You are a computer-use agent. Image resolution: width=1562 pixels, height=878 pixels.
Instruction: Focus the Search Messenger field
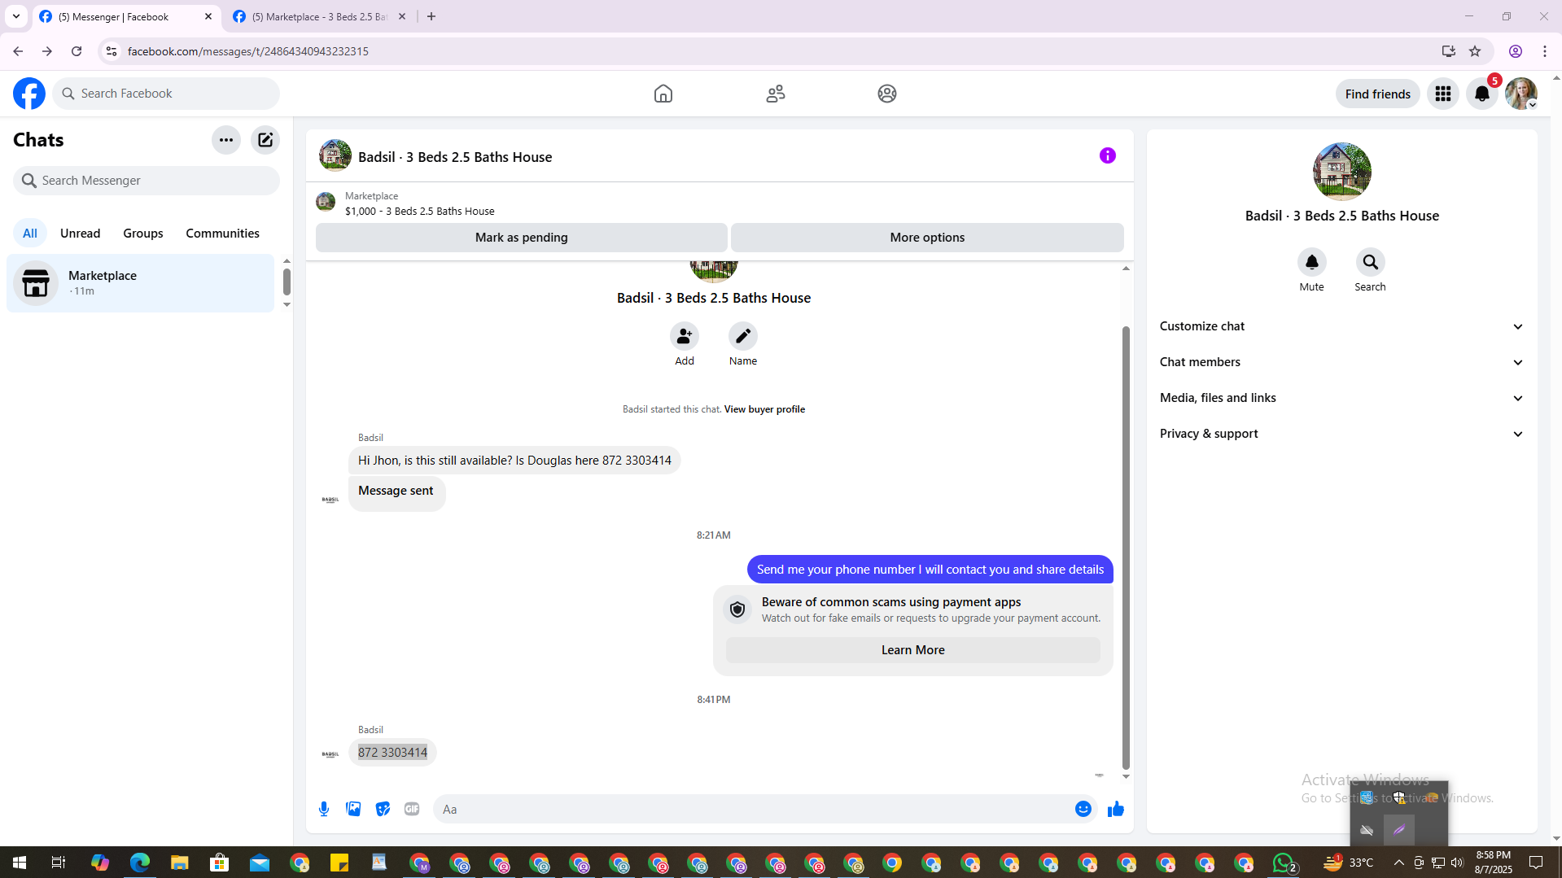click(147, 181)
